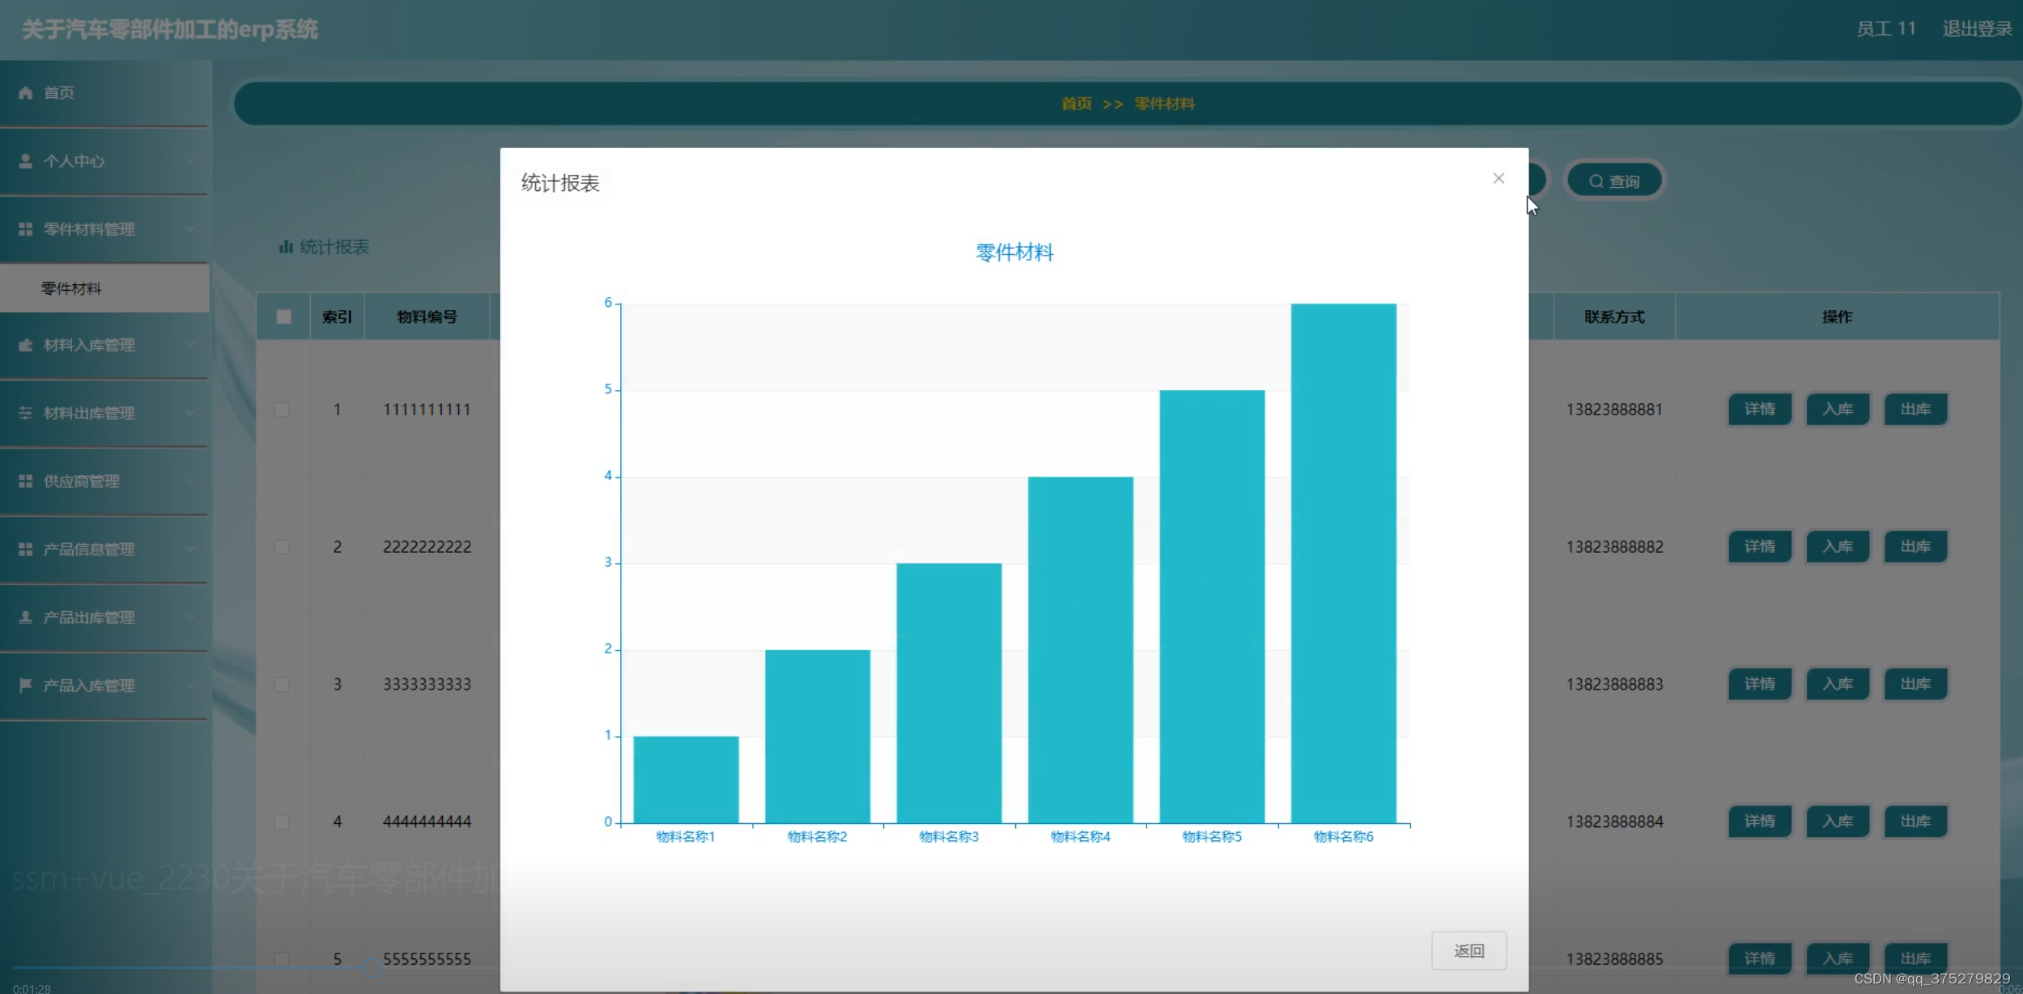Close the 统计报表 dialog with X
2023x994 pixels.
coord(1498,179)
